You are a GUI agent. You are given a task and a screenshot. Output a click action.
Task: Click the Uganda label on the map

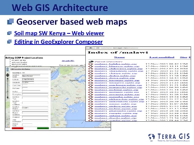point(74,80)
